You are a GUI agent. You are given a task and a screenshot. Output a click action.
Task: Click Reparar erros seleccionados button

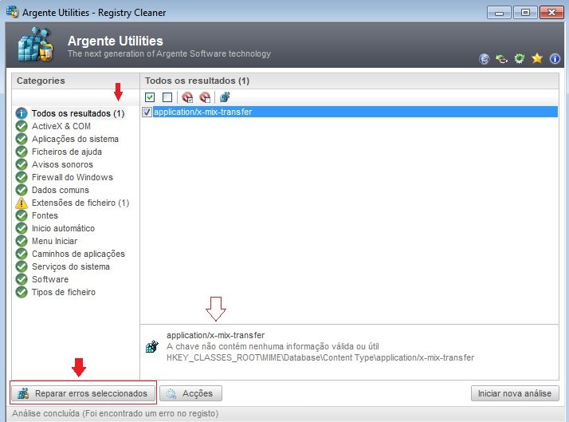tap(83, 393)
